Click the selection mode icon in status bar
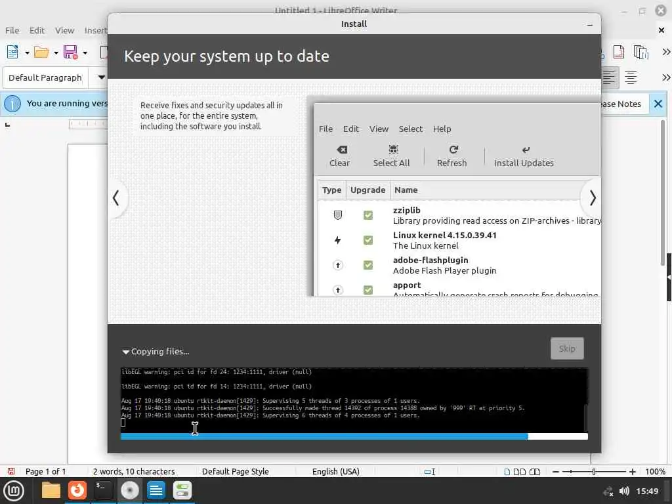 (429, 471)
